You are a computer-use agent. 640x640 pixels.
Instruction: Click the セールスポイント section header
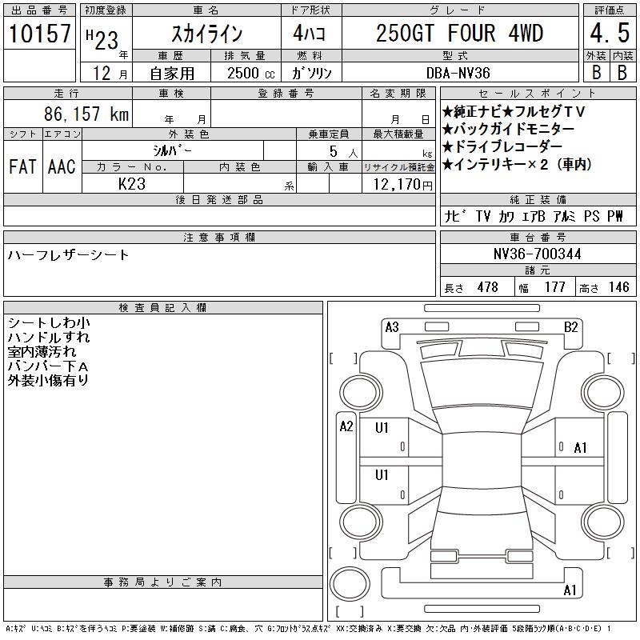click(x=538, y=93)
